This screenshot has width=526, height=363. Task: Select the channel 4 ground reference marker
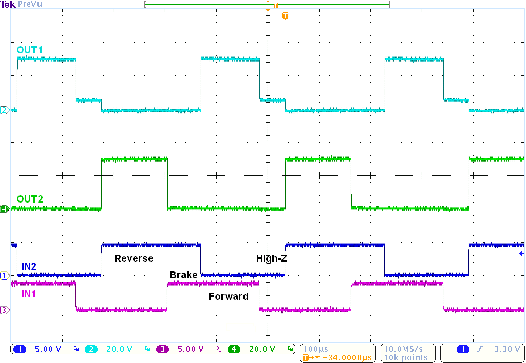pyautogui.click(x=4, y=209)
